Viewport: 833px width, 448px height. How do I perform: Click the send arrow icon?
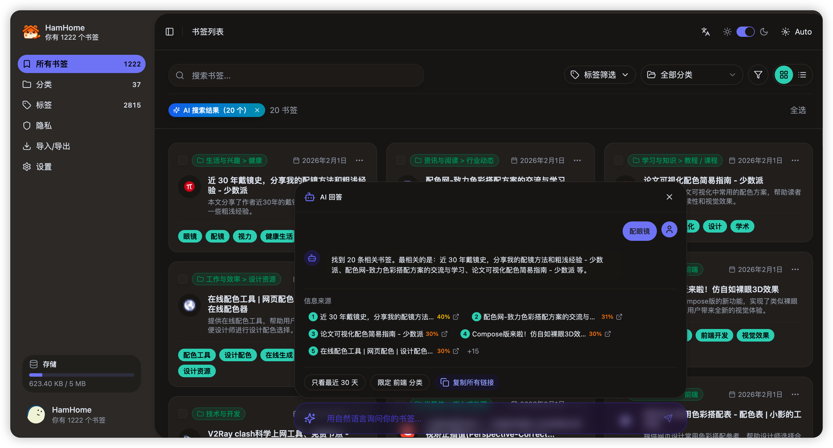(x=668, y=418)
